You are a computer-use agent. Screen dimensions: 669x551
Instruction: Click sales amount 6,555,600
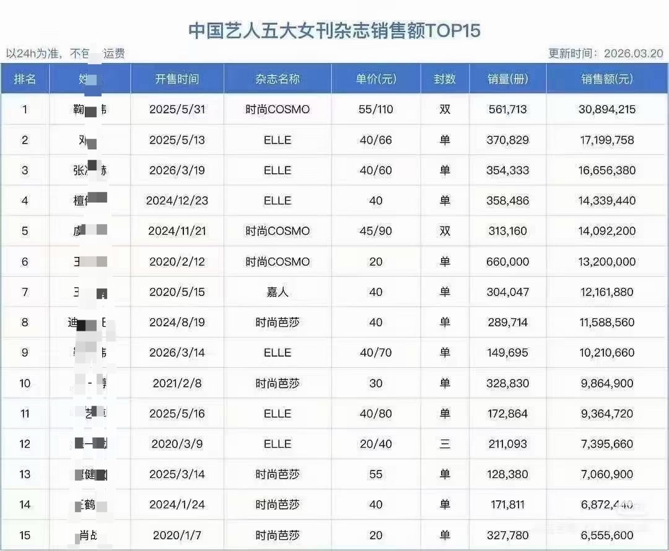tap(607, 535)
